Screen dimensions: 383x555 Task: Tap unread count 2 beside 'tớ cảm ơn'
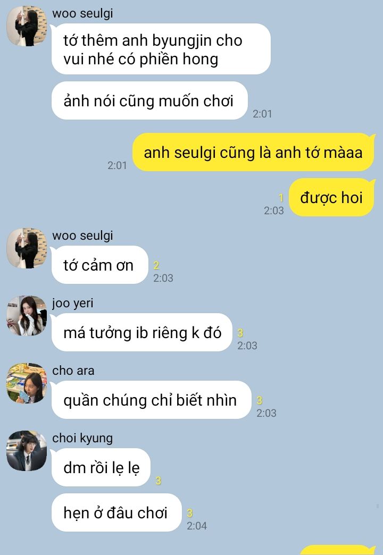[156, 265]
